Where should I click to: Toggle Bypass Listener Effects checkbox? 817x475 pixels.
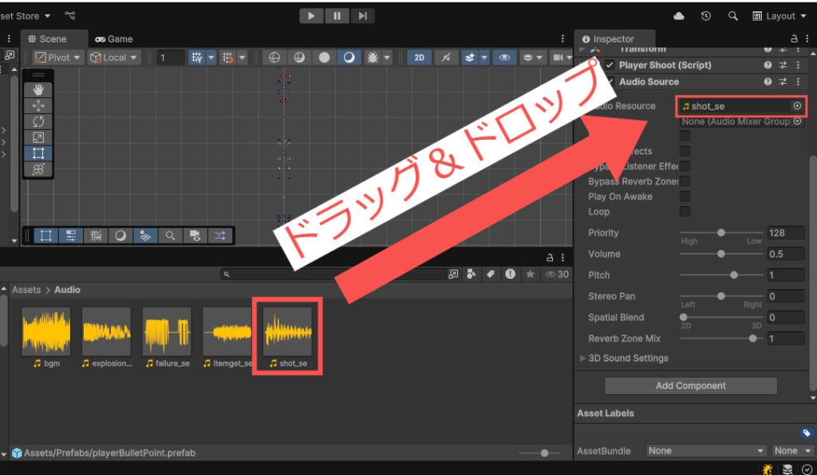click(685, 166)
